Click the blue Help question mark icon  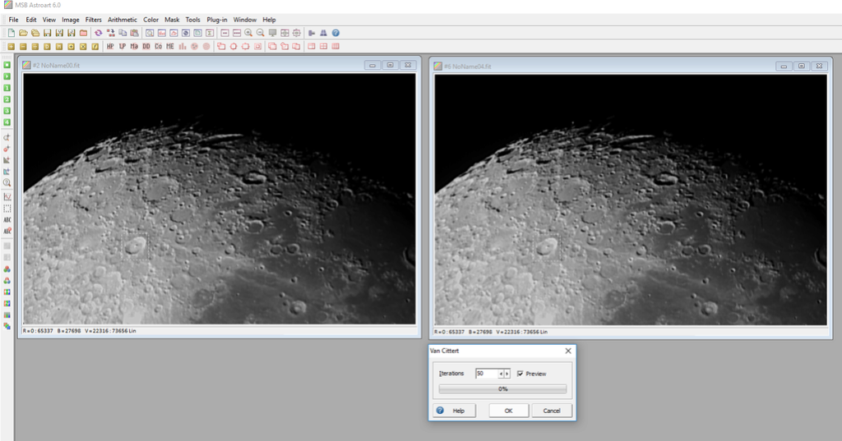(x=335, y=33)
